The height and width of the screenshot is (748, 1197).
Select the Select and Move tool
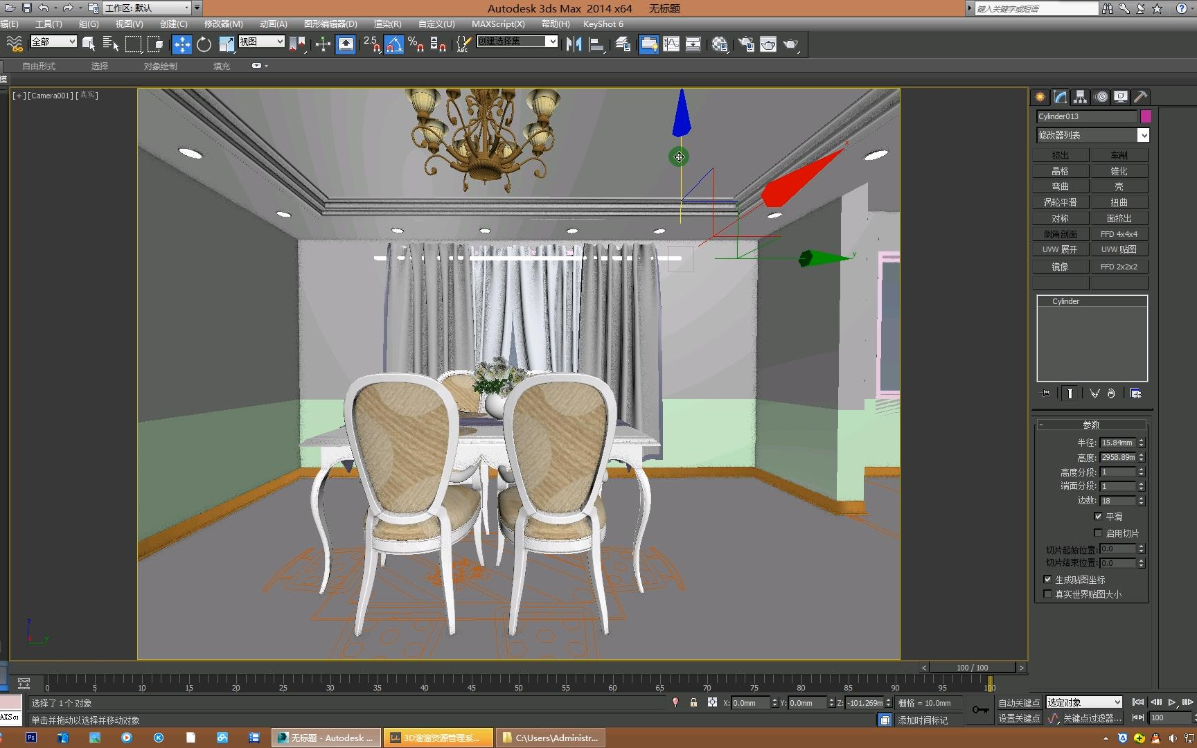point(181,44)
